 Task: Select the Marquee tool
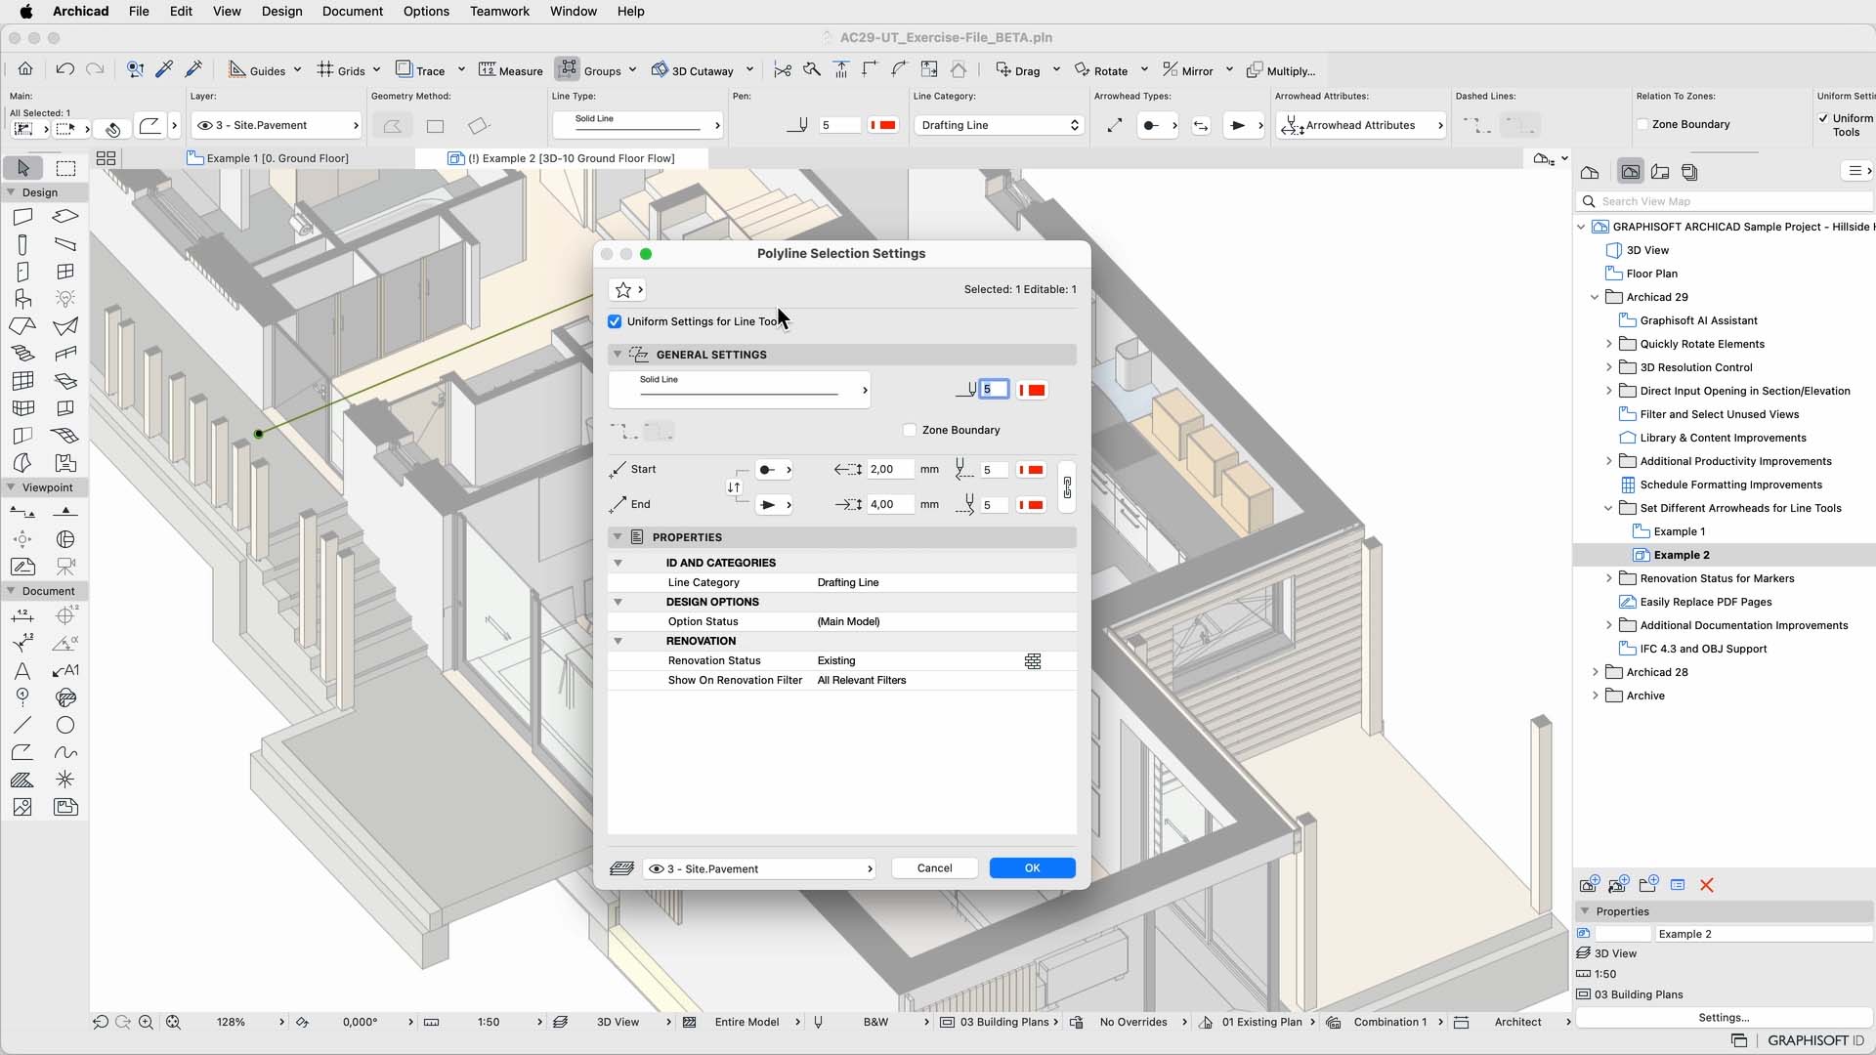click(x=65, y=168)
